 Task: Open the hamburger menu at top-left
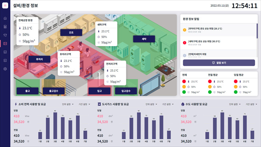pos(5,6)
